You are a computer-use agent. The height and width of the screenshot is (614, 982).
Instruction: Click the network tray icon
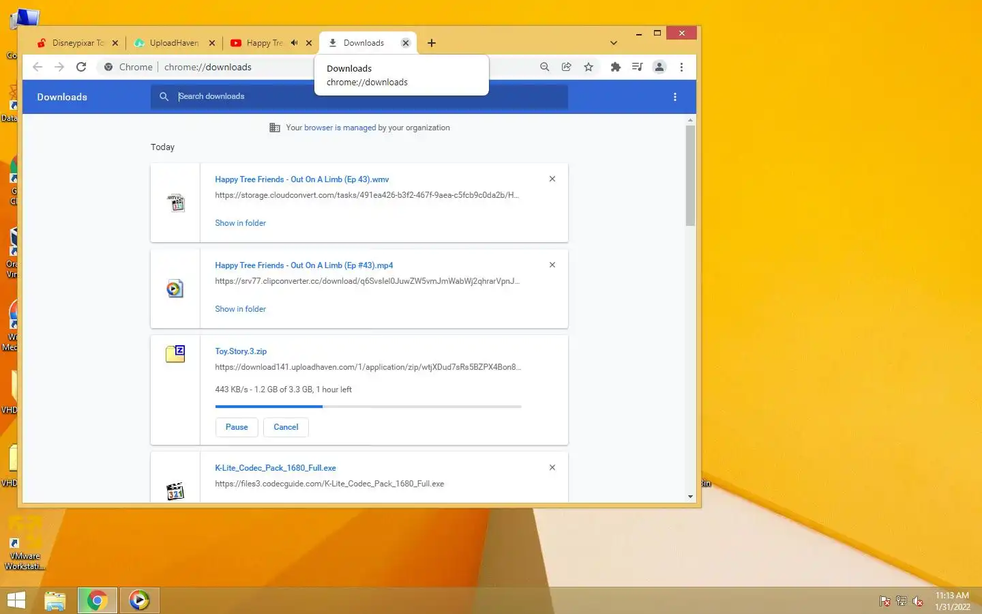coord(901,601)
